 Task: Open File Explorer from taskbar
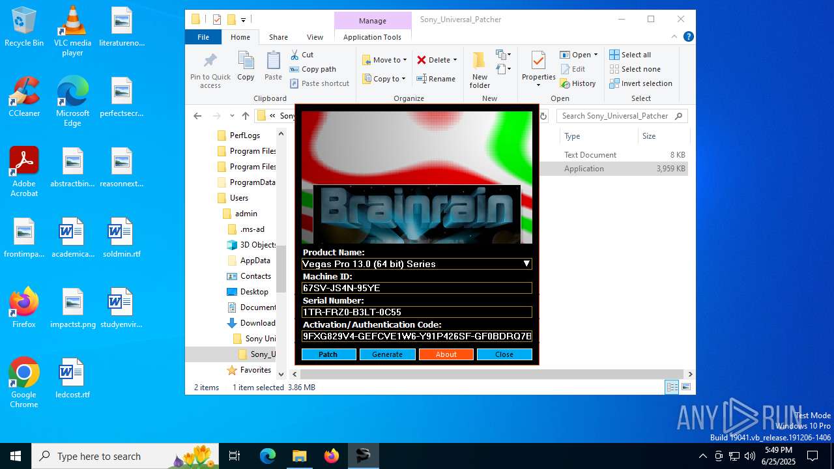(x=299, y=456)
